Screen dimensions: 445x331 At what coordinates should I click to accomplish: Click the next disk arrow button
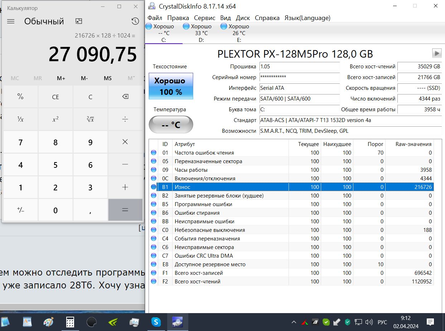[436, 53]
